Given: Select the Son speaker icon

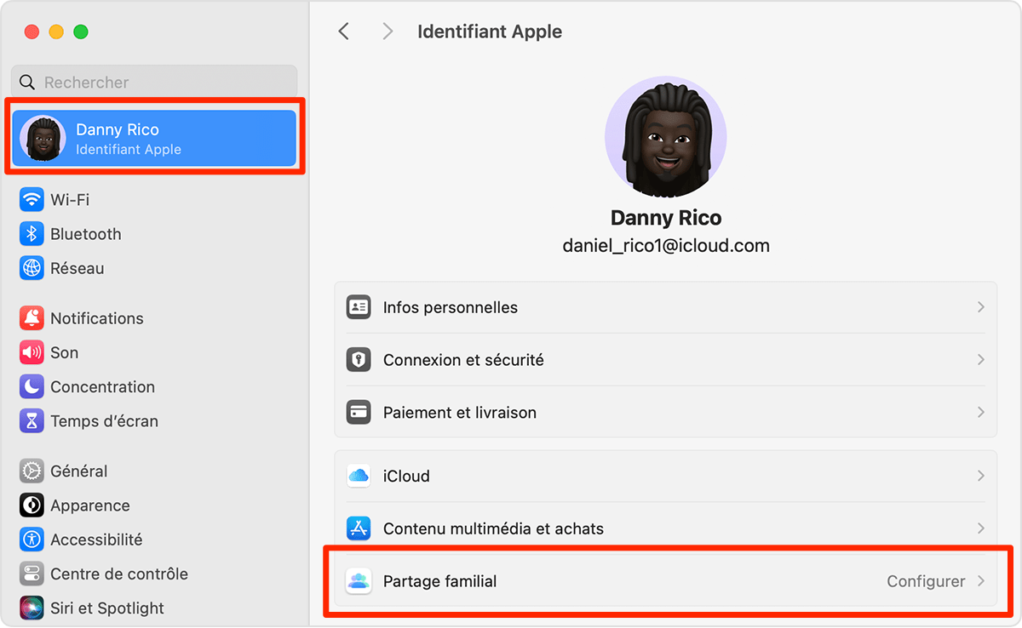Looking at the screenshot, I should coord(32,352).
